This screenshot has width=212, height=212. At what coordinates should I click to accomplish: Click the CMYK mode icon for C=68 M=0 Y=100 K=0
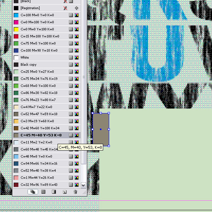point(77,86)
